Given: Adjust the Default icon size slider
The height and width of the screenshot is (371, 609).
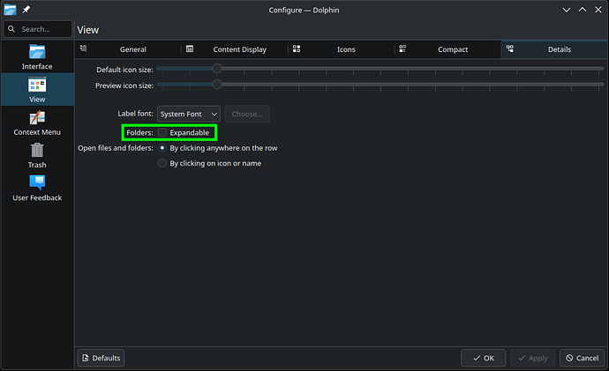Looking at the screenshot, I should [216, 69].
